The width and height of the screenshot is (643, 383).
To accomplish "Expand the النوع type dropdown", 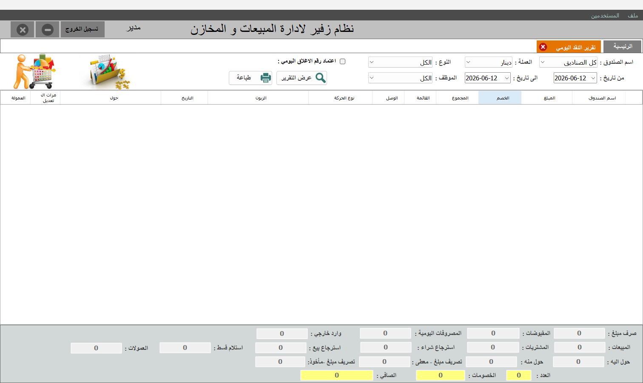I will (x=372, y=62).
